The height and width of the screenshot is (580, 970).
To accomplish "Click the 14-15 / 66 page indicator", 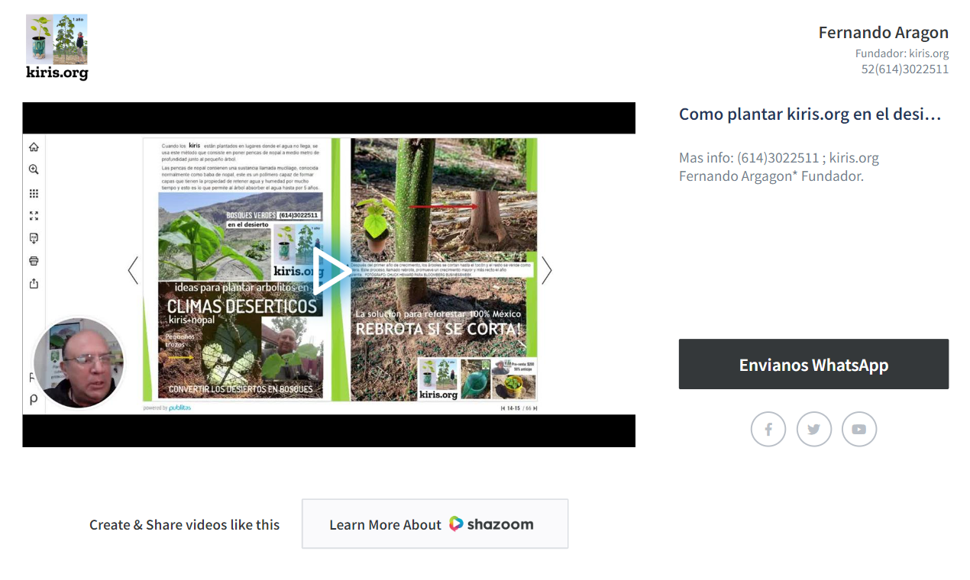I will [519, 408].
